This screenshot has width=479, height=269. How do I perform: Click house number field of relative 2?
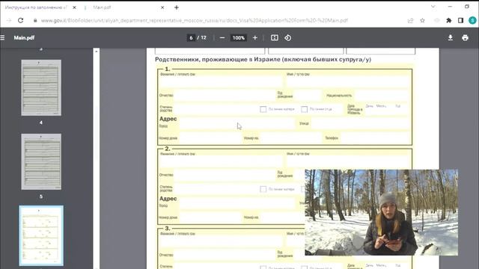click(x=210, y=217)
